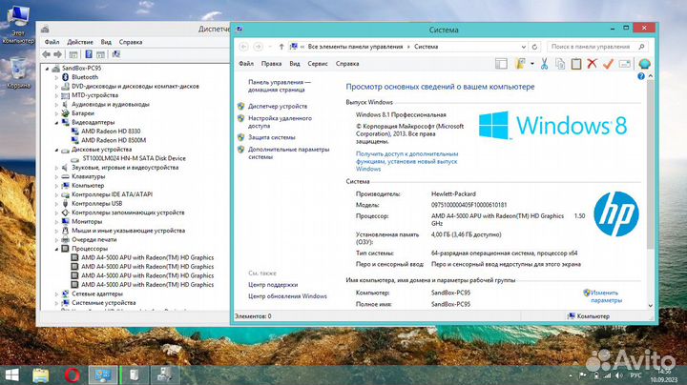Viewport: 687px width, 385px height.
Task: Open Диспетчер устройств link in sidebar
Action: (278, 107)
